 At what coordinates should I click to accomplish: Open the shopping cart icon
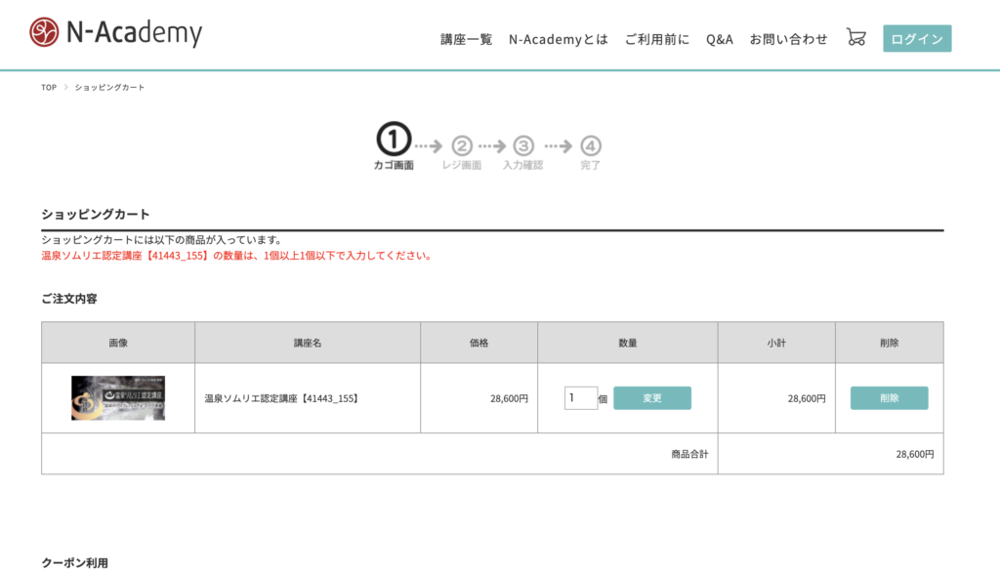(x=854, y=37)
